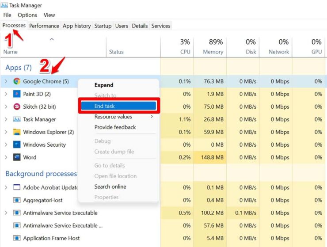Image resolution: width=327 pixels, height=247 pixels.
Task: Expand the Google Chrome (5) process group
Action: (6, 81)
